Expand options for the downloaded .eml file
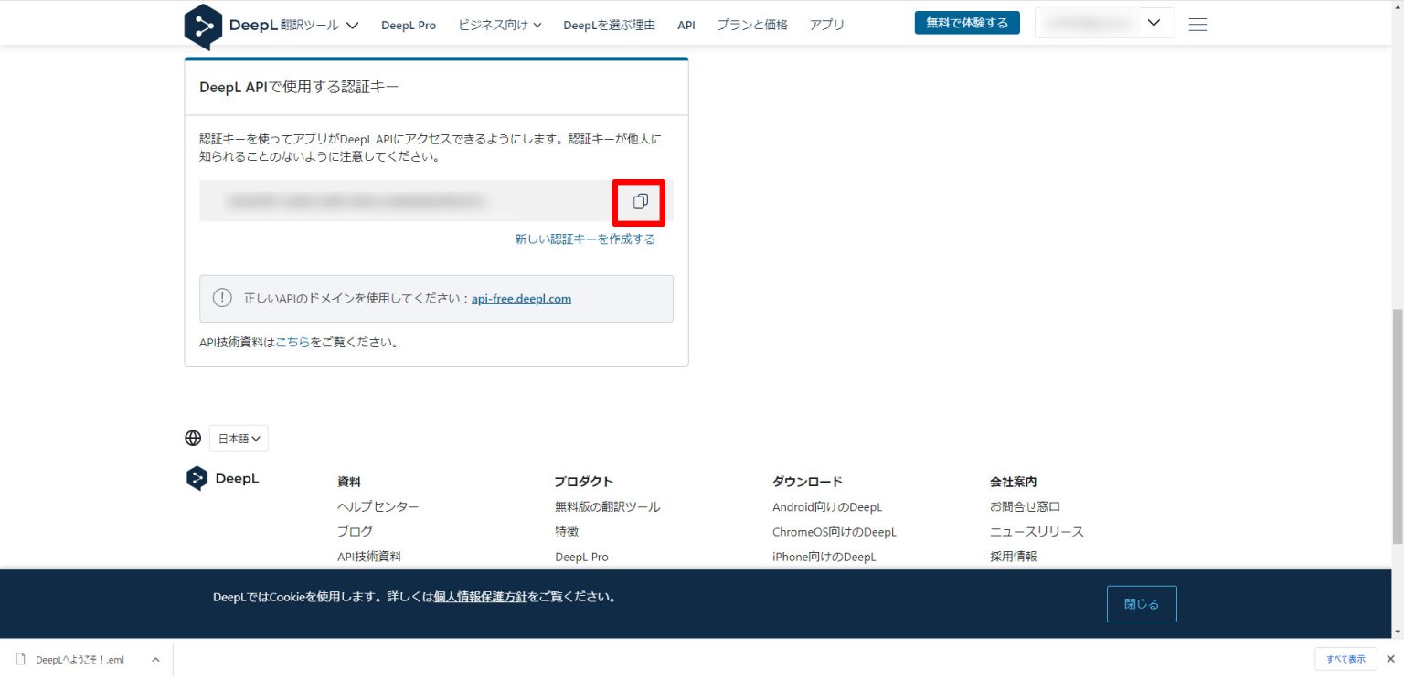This screenshot has height=680, width=1404. [154, 658]
